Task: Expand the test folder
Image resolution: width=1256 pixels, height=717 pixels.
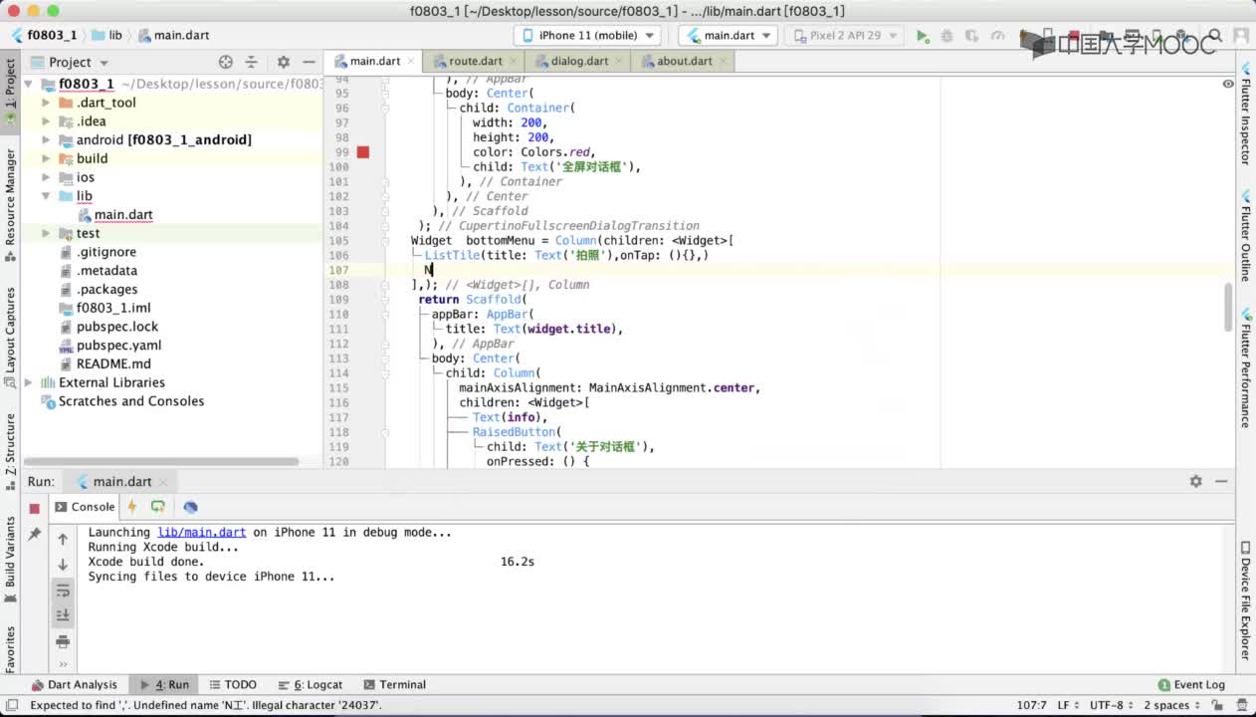Action: point(46,233)
